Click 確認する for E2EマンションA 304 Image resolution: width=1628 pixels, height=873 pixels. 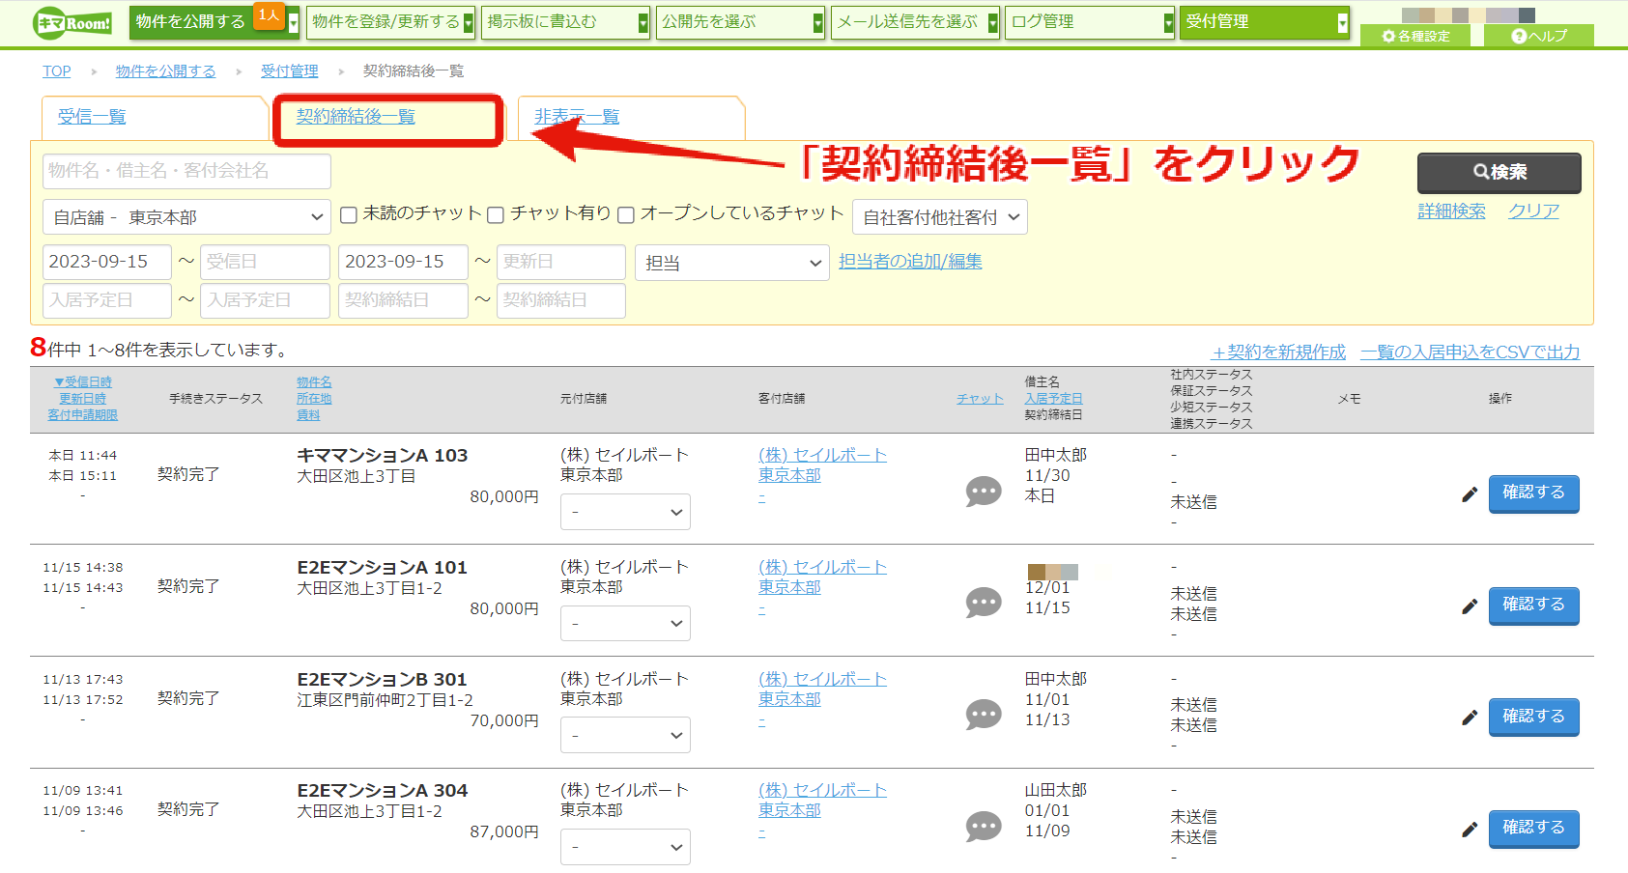pyautogui.click(x=1533, y=829)
